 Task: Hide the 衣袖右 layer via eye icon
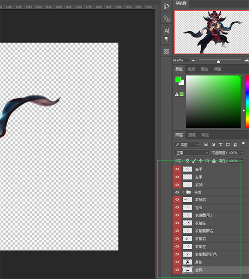pos(177,199)
